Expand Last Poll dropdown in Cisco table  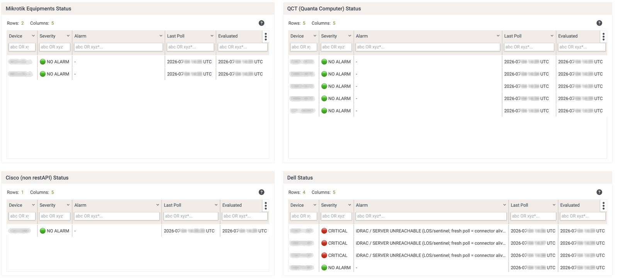[x=216, y=205]
